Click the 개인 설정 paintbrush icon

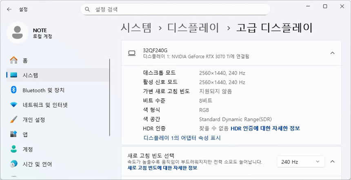(x=14, y=120)
